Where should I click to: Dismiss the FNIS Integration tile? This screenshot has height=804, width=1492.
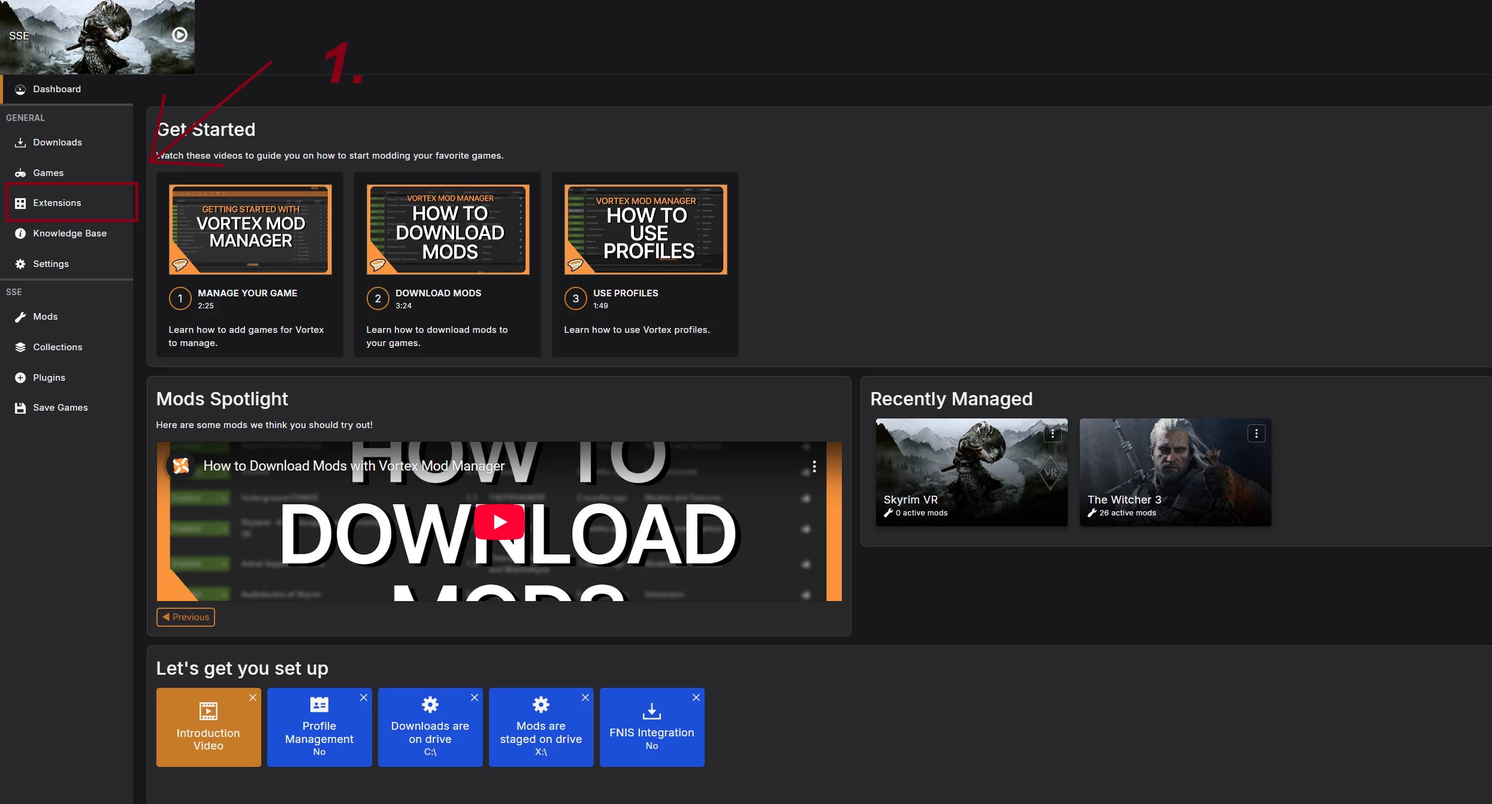pos(696,697)
